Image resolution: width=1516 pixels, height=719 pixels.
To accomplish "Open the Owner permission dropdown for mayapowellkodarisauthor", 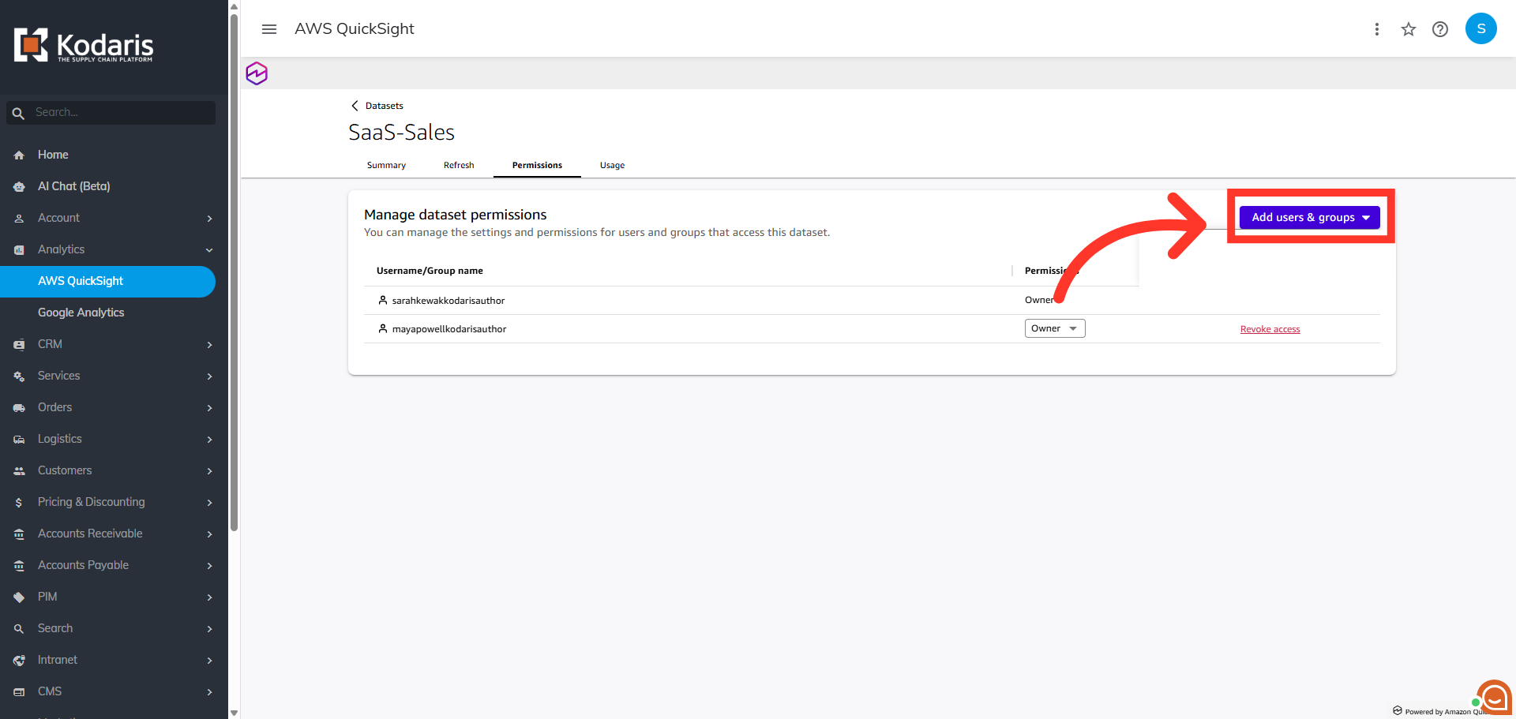I will click(x=1055, y=328).
